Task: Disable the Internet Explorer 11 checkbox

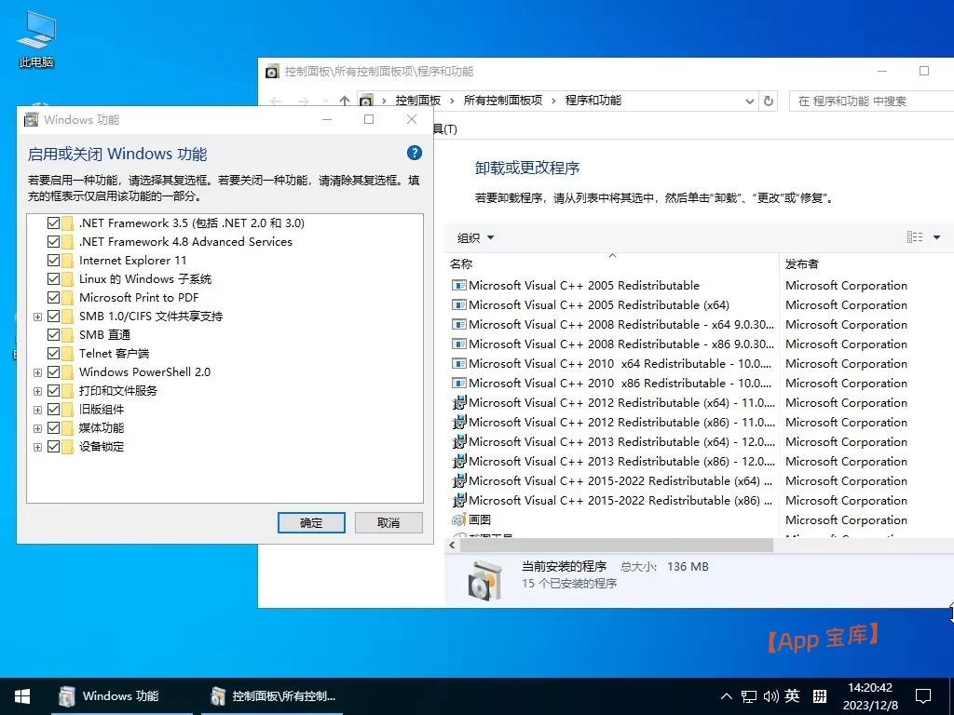Action: [53, 260]
